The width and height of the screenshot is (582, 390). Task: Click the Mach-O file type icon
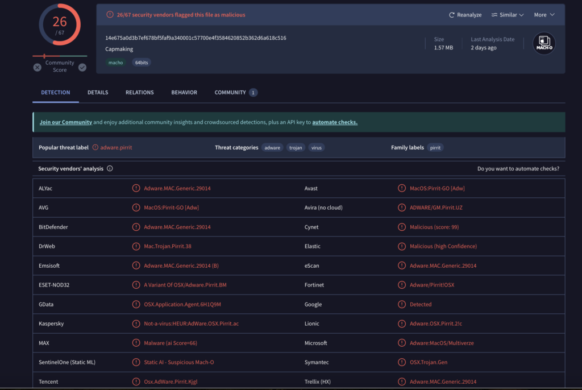point(544,43)
